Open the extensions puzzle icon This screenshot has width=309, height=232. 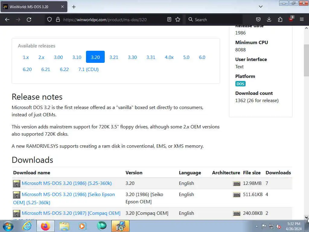(x=280, y=20)
